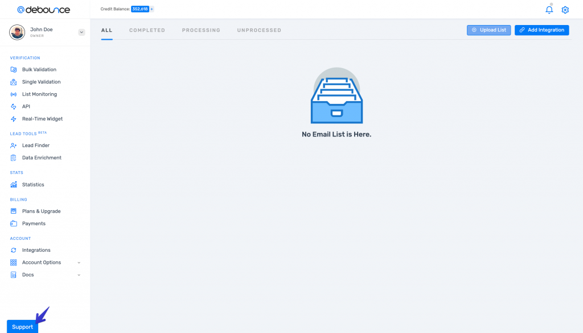
Task: Click the Real-Time Widget lightning icon
Action: pos(14,119)
